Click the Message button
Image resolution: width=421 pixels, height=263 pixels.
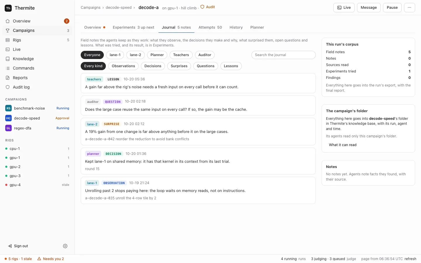pyautogui.click(x=369, y=8)
